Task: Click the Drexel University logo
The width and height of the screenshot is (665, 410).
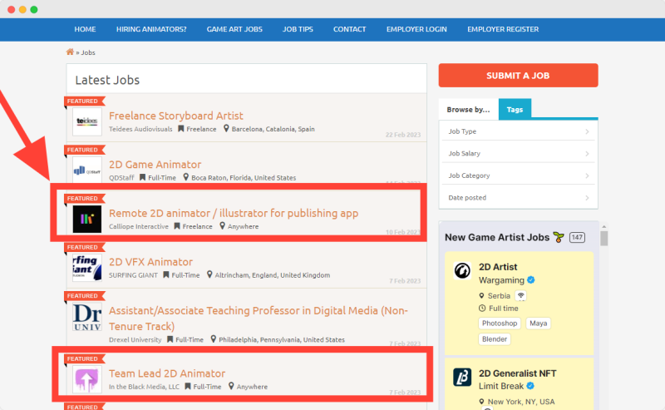Action: coord(87,317)
